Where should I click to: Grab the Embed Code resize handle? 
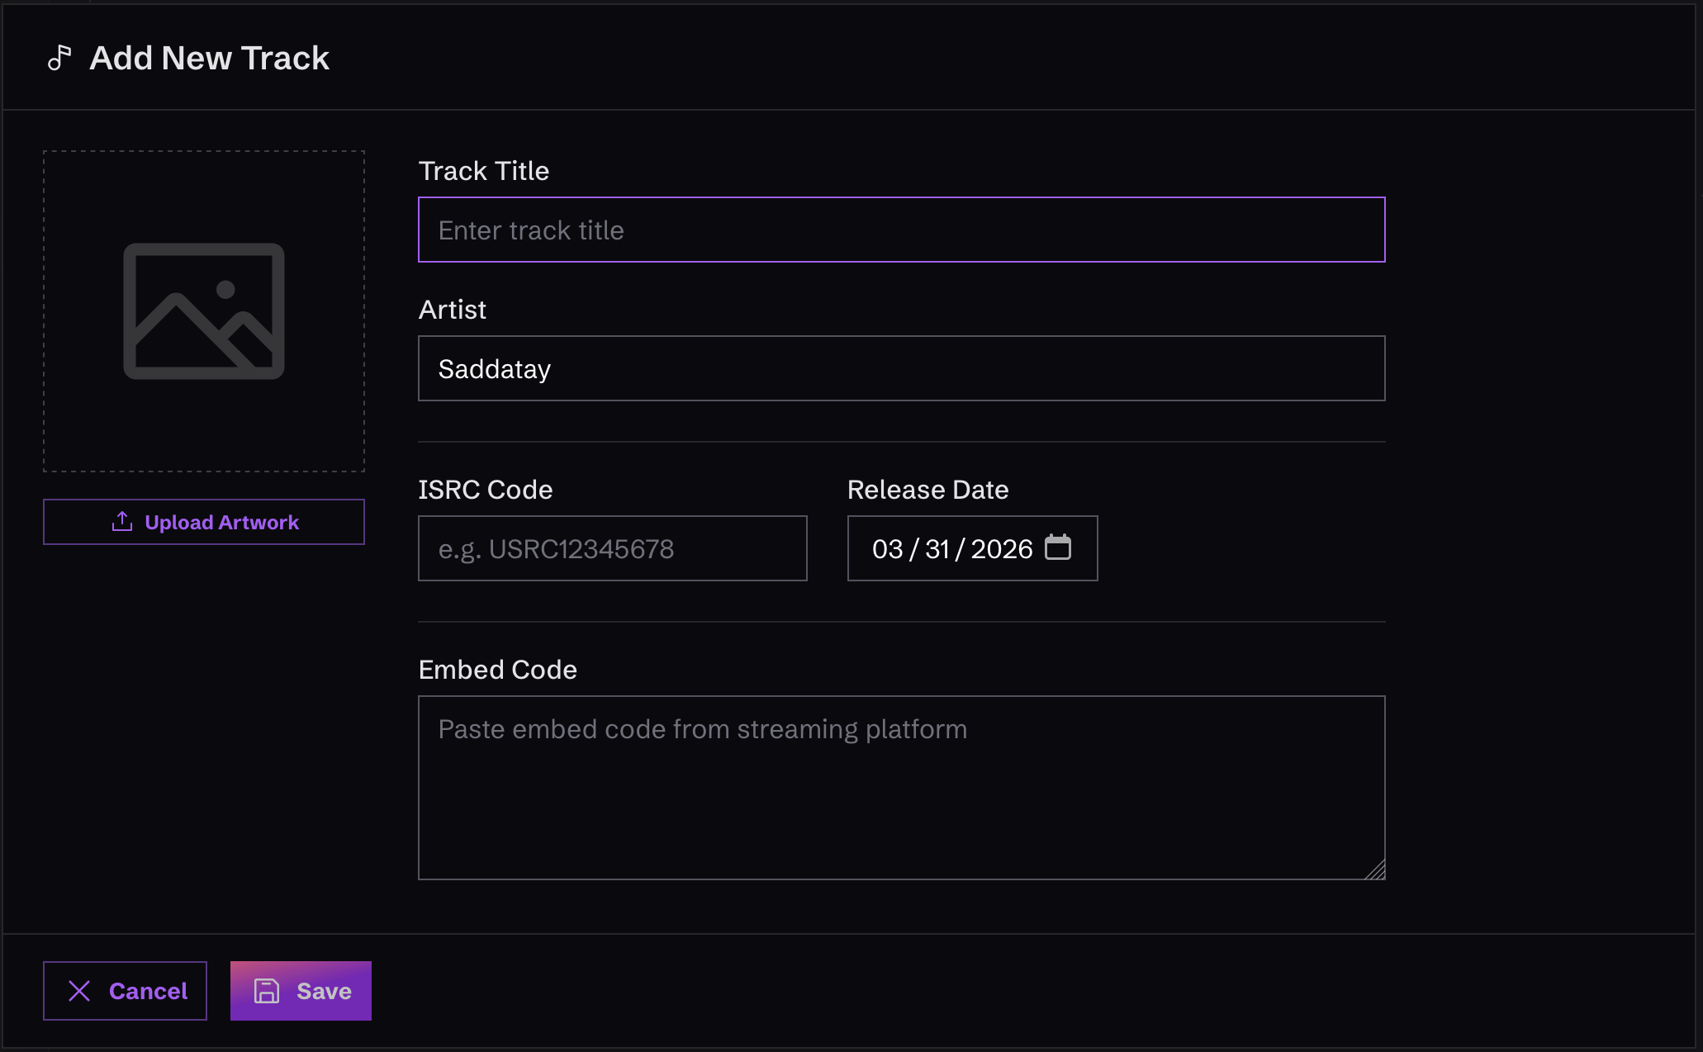[x=1375, y=870]
